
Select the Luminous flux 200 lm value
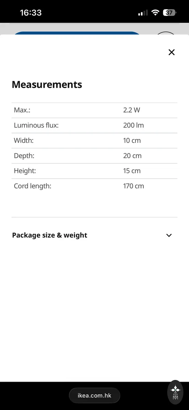coord(133,125)
